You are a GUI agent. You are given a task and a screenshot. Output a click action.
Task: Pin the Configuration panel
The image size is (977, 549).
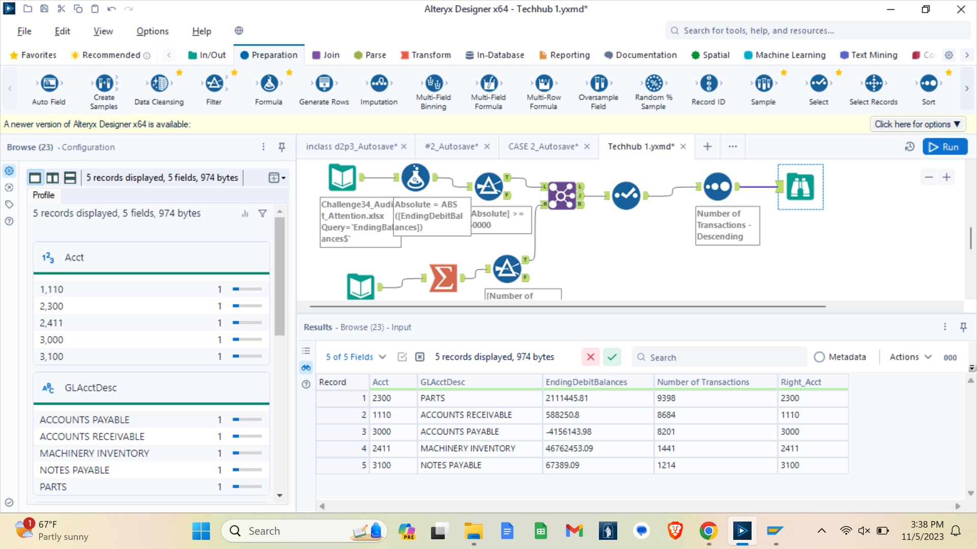coord(281,147)
